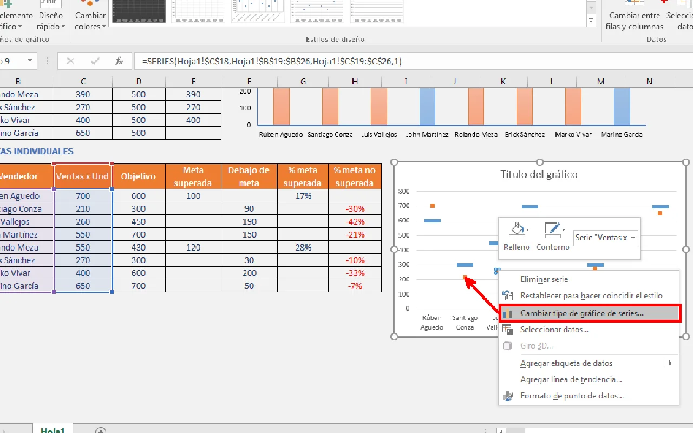Select Restablecer para hacer coincidir el estilo
Viewport: 693px width, 433px height.
[591, 296]
